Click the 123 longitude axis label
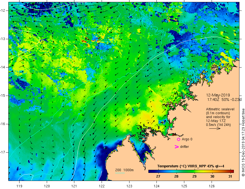The height and width of the screenshot is (189, 245). pos(129,186)
